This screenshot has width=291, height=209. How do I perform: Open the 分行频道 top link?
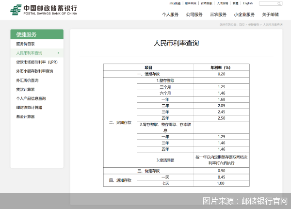(175, 3)
